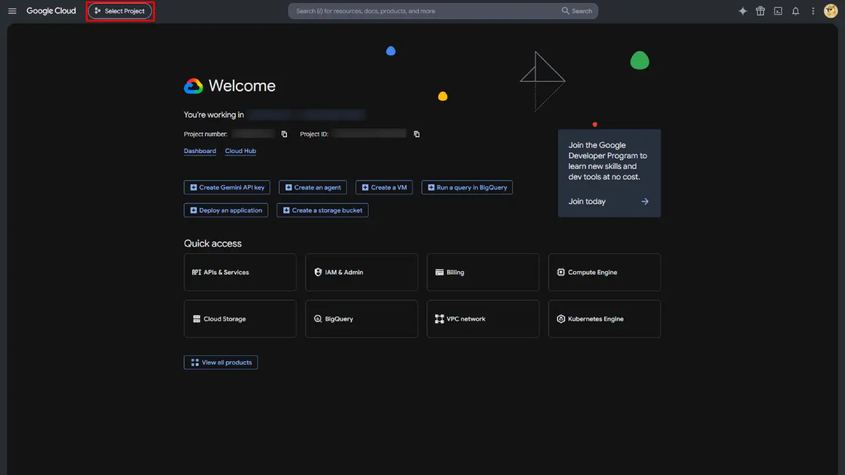Open APIs & Services quick access card
This screenshot has width=845, height=475.
click(240, 272)
